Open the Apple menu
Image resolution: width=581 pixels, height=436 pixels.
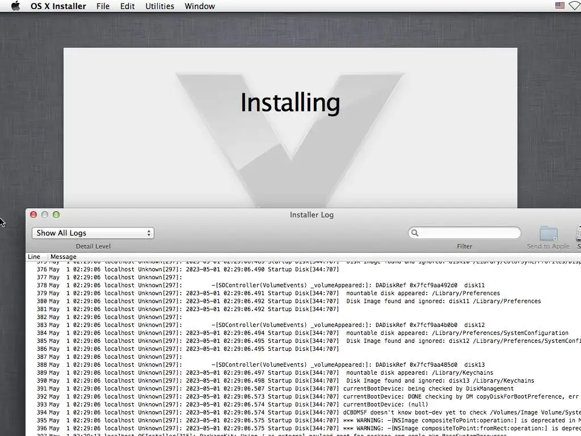(x=15, y=6)
